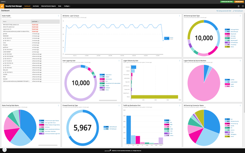
Task: Open Logon Failures by User widget menu
Action: click(x=180, y=60)
